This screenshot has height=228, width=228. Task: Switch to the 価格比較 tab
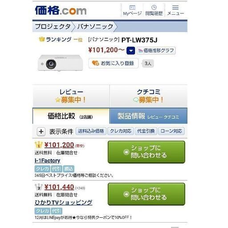pyautogui.click(x=71, y=116)
